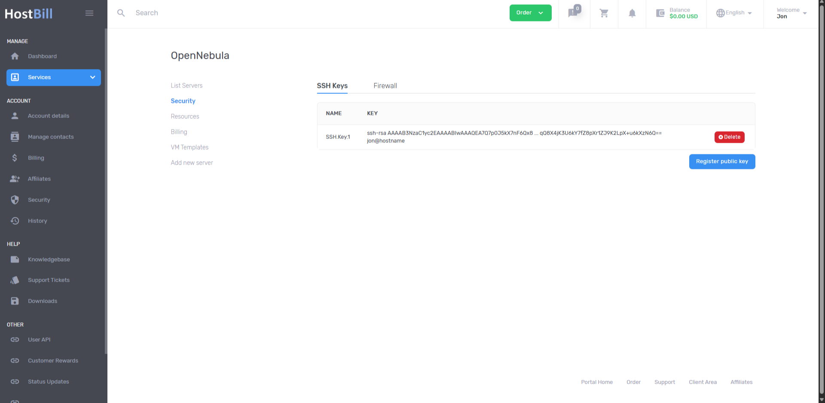The image size is (825, 403).
Task: Click the Customer Rewards link icon
Action: coord(15,361)
